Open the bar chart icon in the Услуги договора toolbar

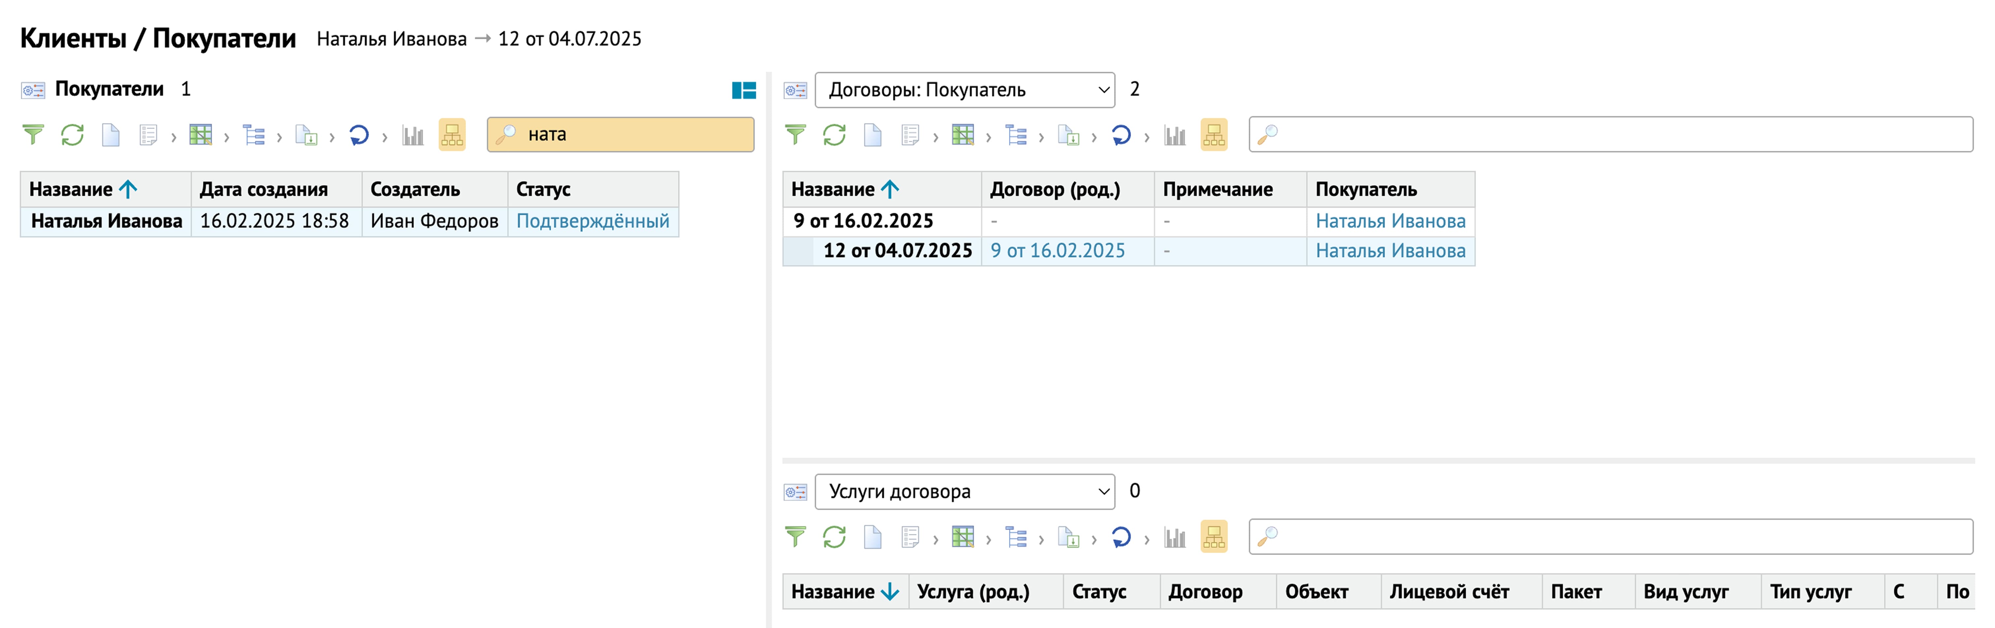[x=1175, y=537]
